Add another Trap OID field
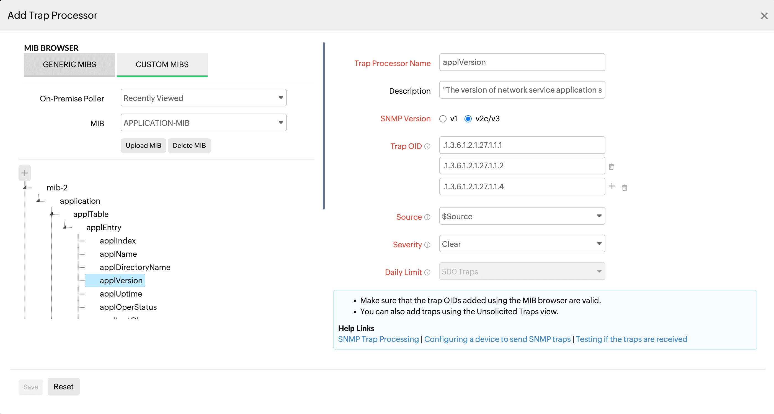 (612, 186)
